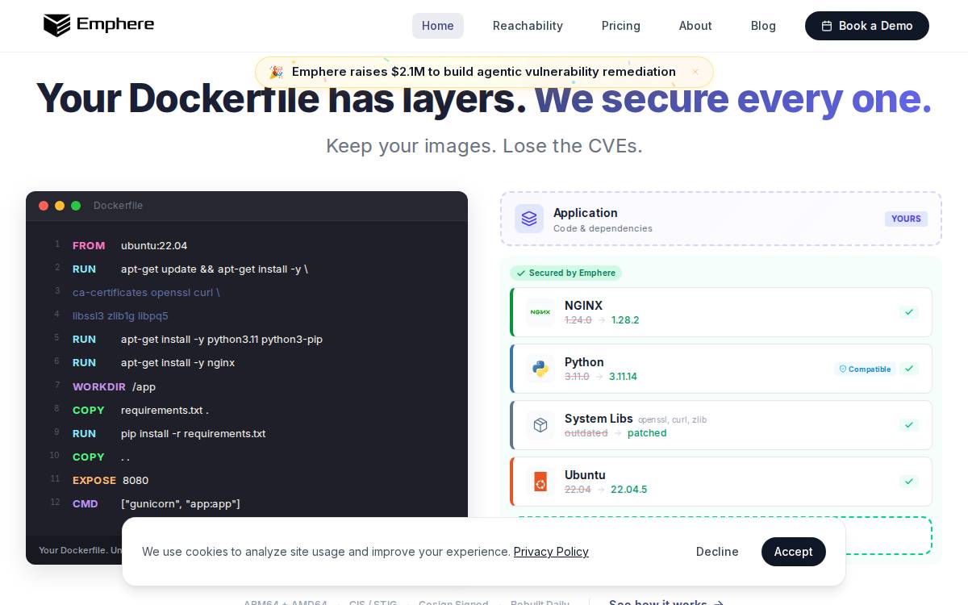Viewport: 968px width, 605px height.
Task: Click the Secured by Emphere badge
Action: pos(565,273)
